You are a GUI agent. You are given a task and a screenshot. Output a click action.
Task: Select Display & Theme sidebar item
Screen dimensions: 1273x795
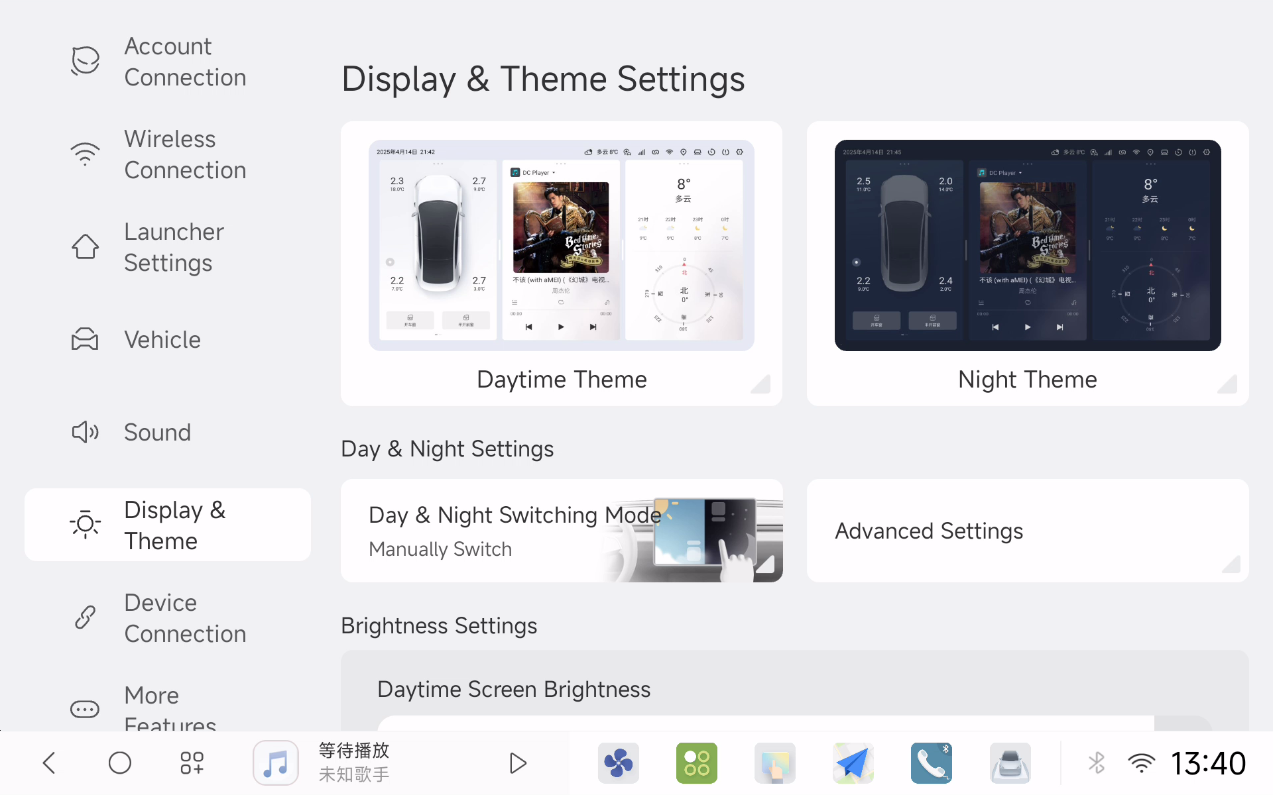tap(167, 525)
